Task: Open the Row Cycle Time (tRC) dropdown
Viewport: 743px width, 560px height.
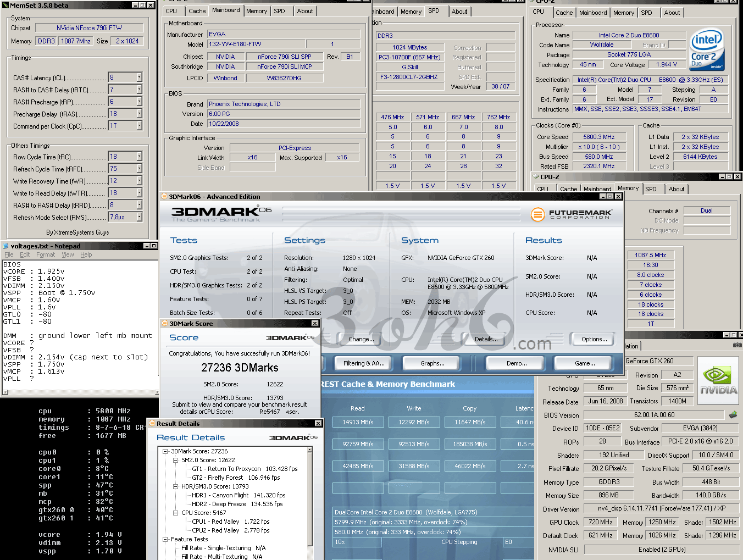Action: (x=139, y=157)
